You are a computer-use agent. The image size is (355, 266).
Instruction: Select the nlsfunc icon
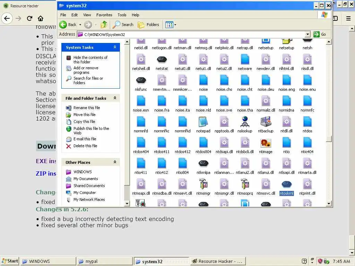[141, 80]
